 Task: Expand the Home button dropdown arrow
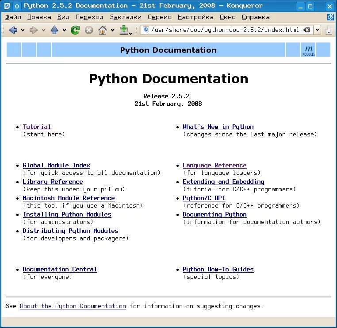(112, 31)
